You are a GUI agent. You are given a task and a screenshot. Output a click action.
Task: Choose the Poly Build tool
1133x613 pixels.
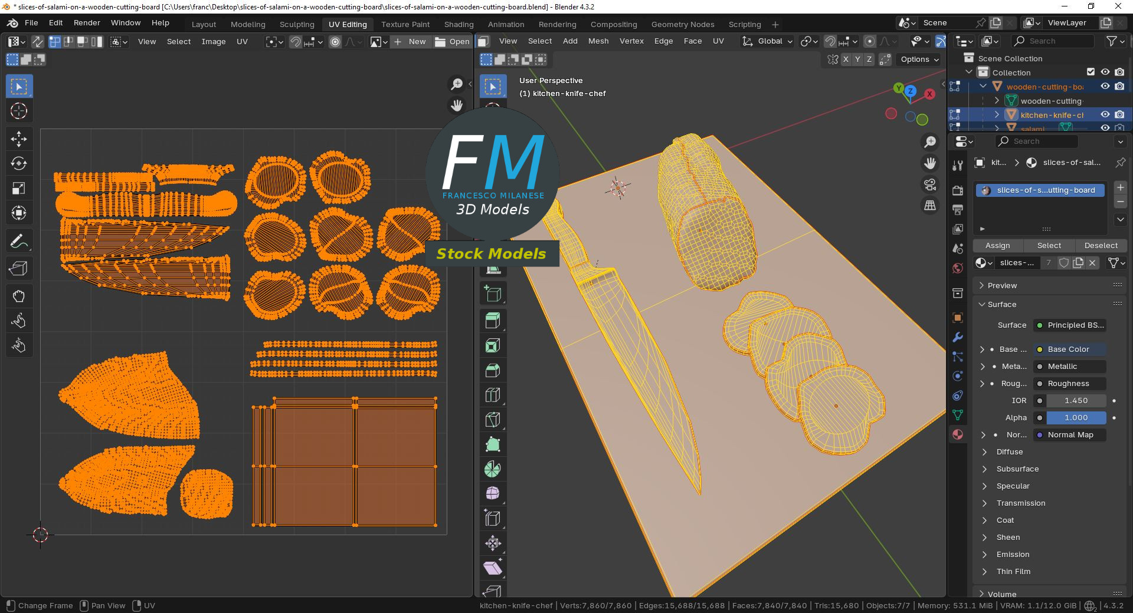tap(493, 444)
